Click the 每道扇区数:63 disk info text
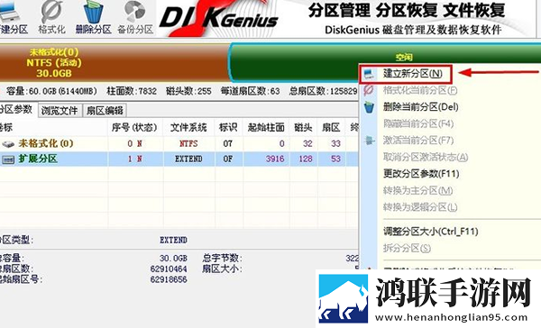The height and width of the screenshot is (328, 541). [x=251, y=91]
